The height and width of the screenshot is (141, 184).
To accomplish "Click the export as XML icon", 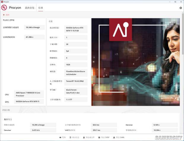I will [114, 137].
